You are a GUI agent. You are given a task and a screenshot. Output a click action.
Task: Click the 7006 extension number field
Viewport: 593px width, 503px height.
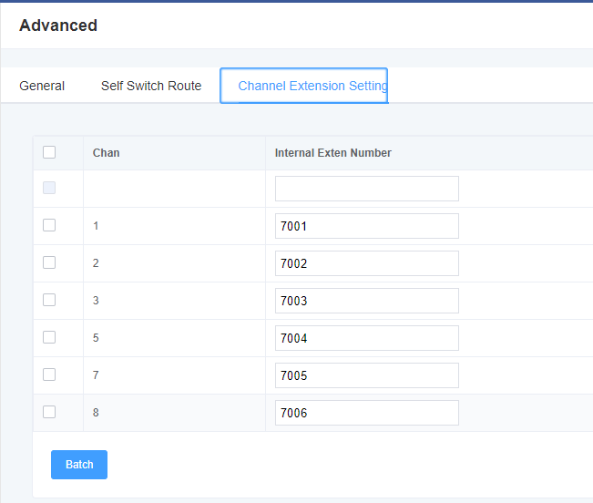pyautogui.click(x=367, y=413)
